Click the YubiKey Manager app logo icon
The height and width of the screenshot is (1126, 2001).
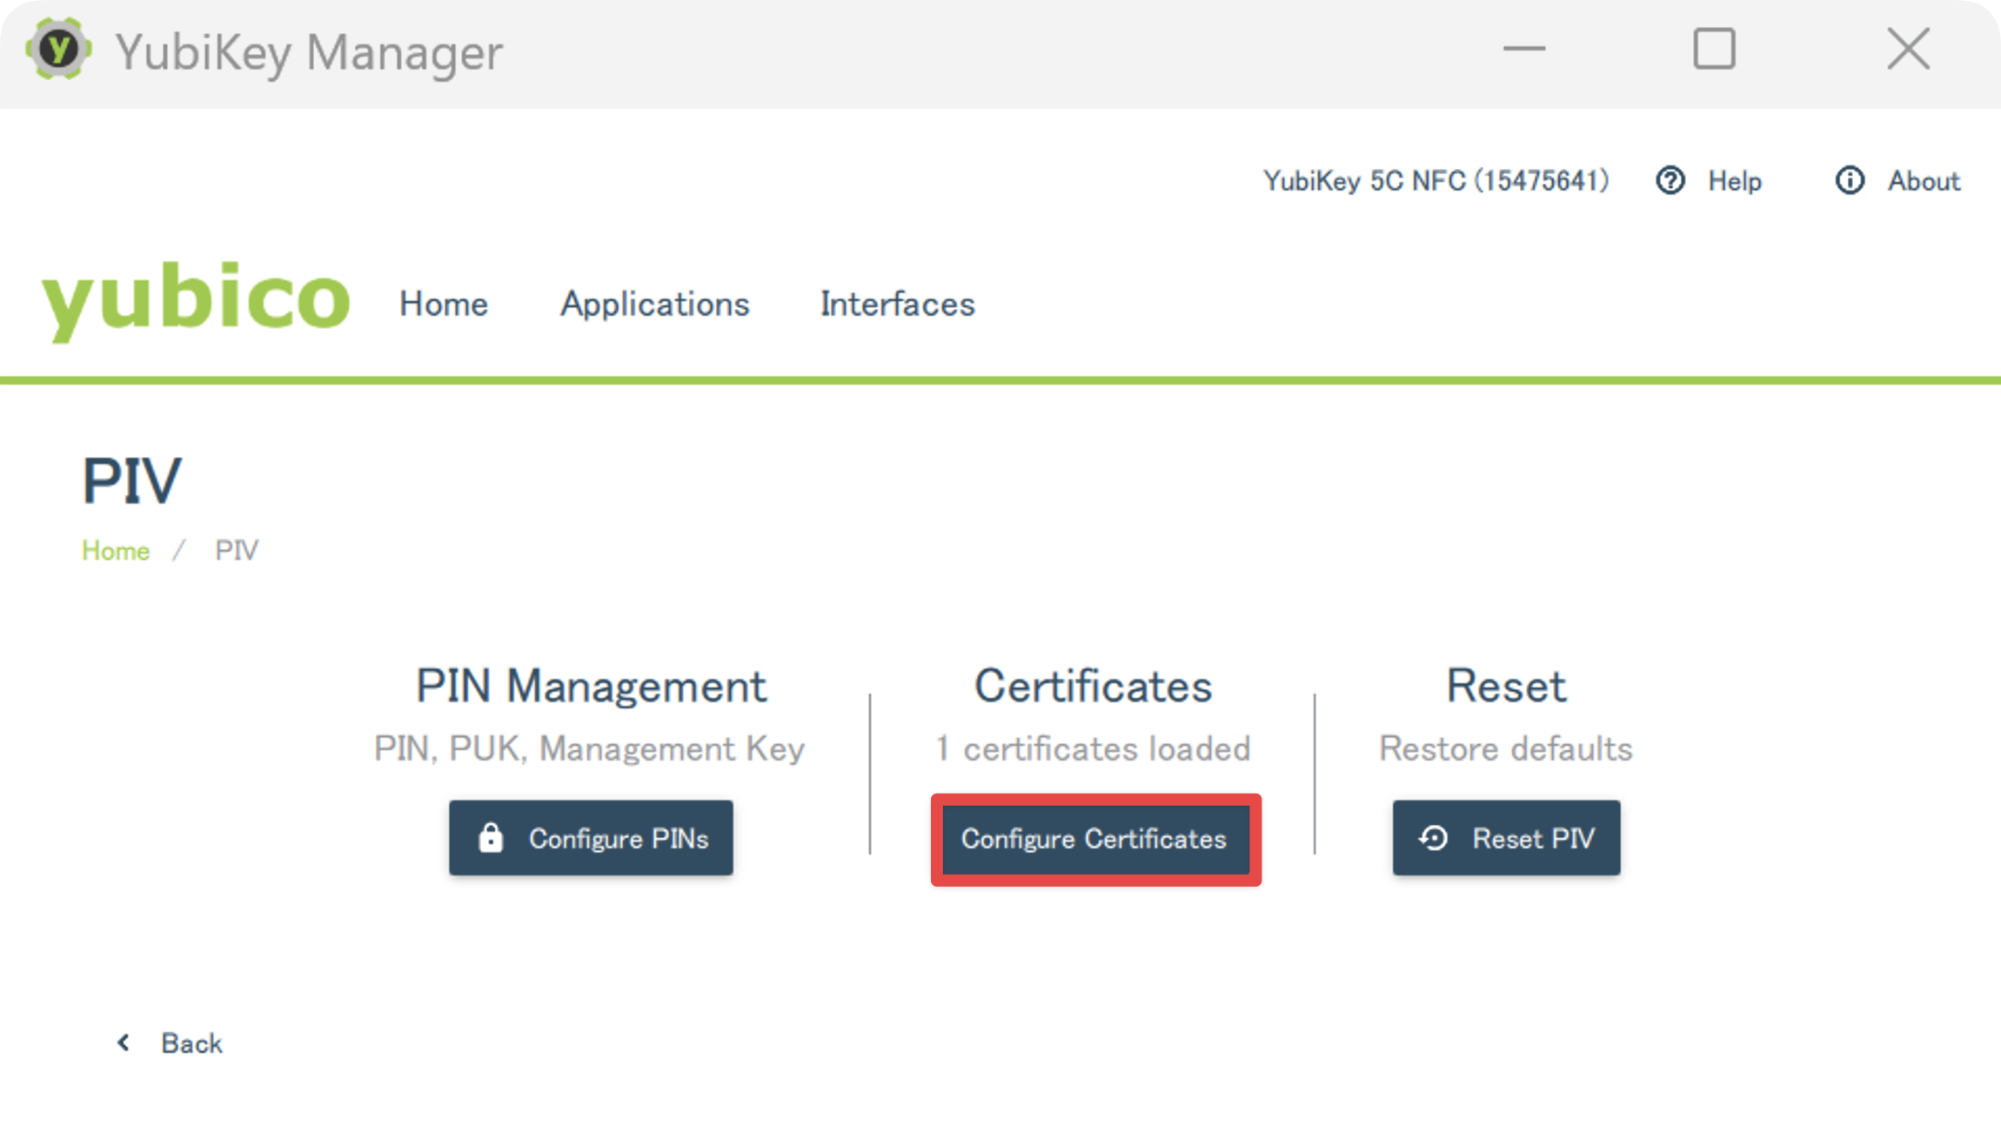tap(58, 49)
